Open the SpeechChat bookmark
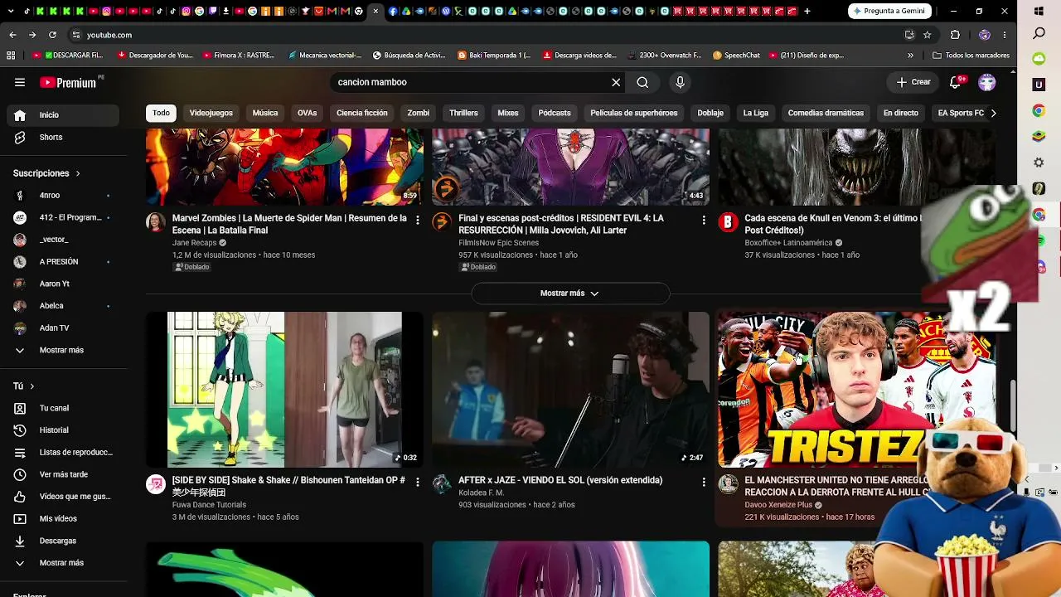Image resolution: width=1061 pixels, height=597 pixels. pyautogui.click(x=736, y=56)
